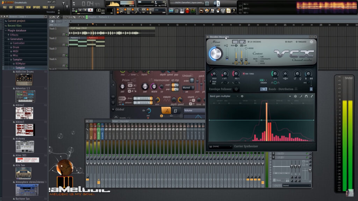This screenshot has height=201, width=358.
Task: Open the VIEW menu
Action: pyautogui.click(x=28, y=7)
